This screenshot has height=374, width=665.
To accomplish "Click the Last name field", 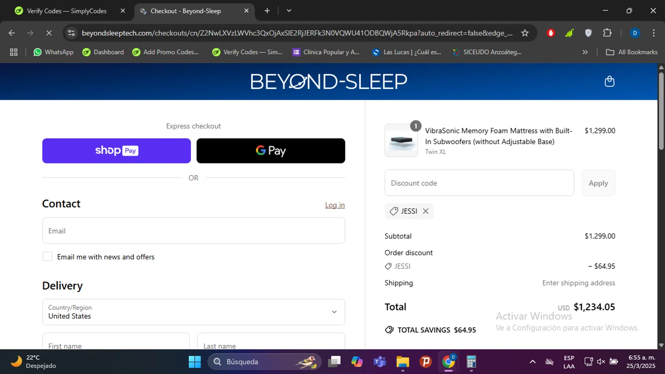I will (271, 341).
